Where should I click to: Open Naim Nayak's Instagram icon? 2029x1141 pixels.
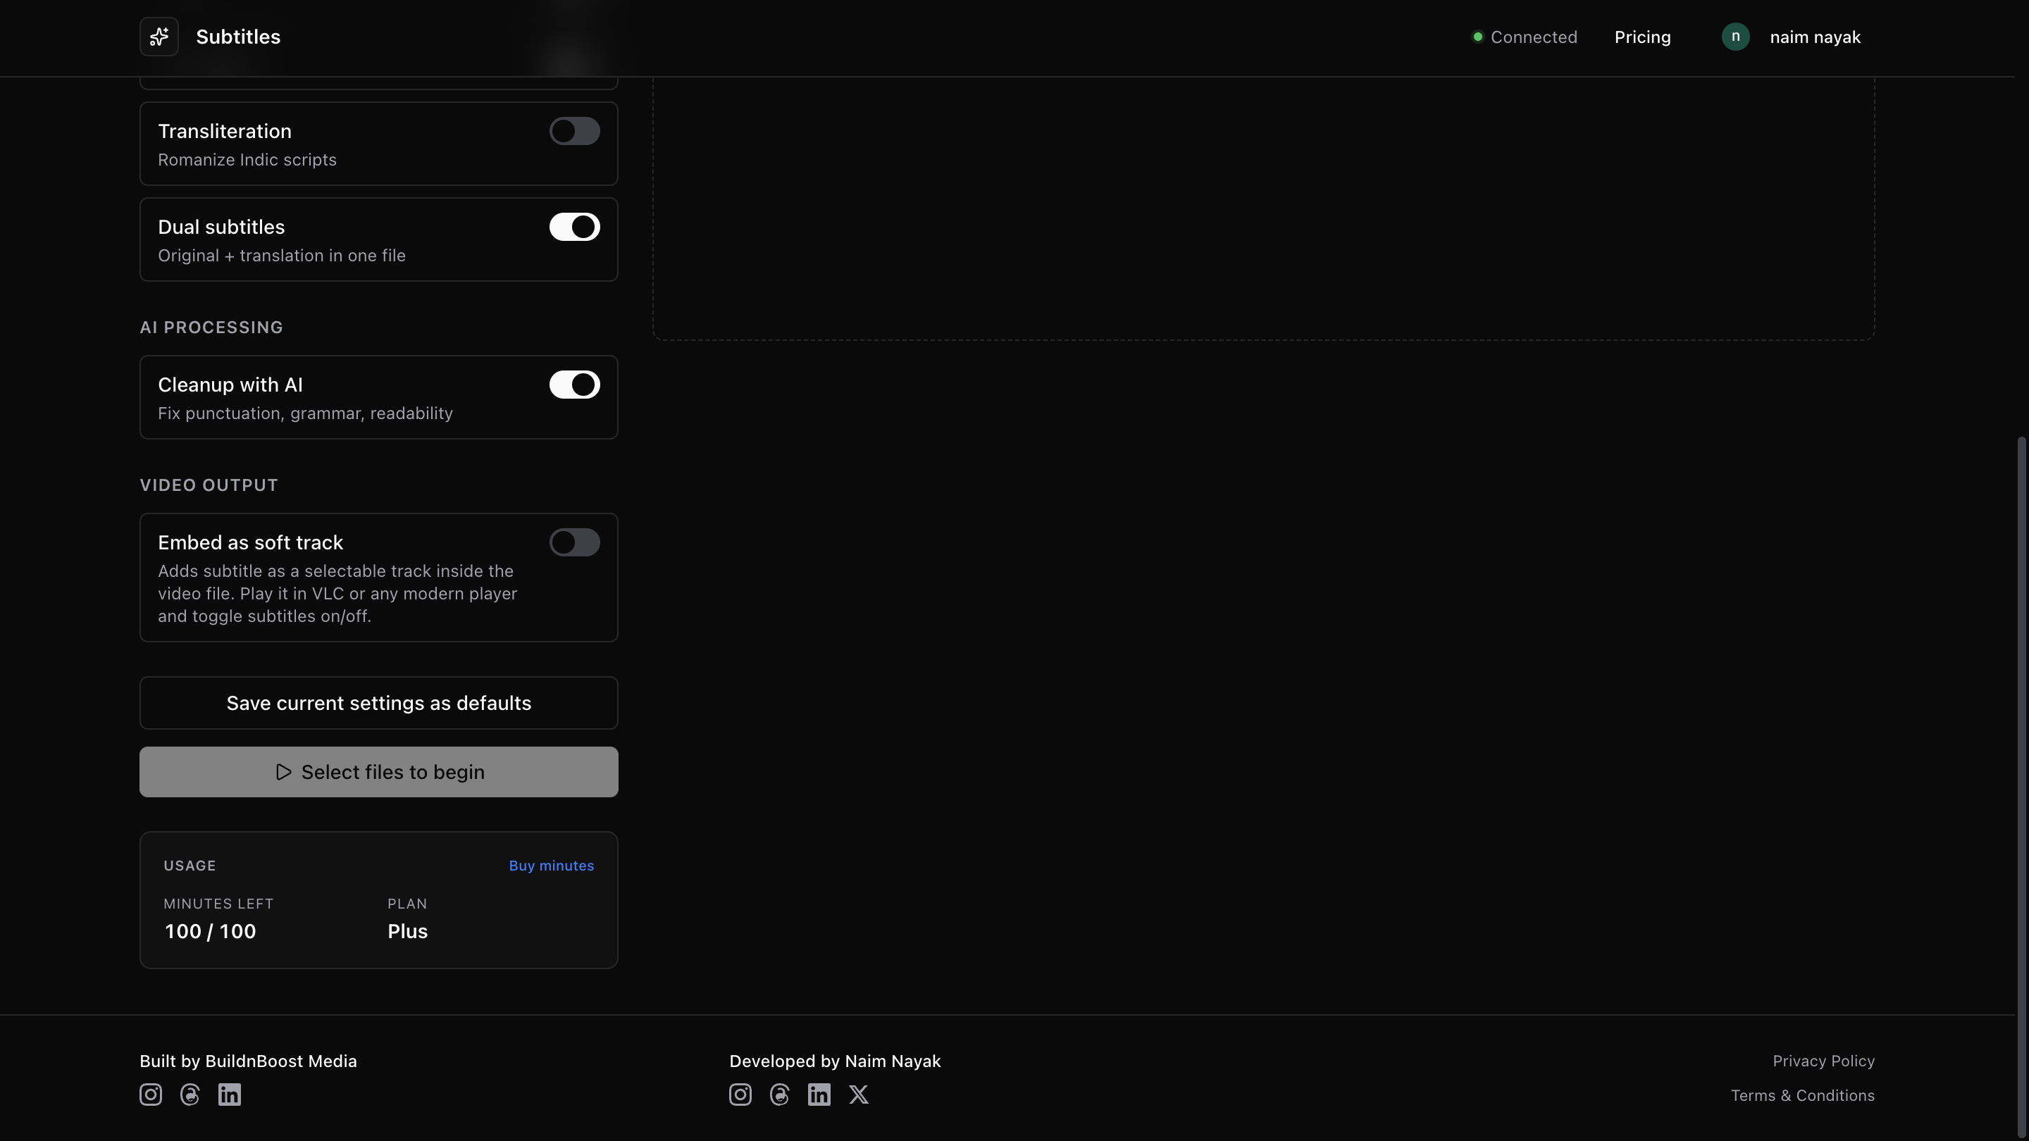pos(740,1095)
